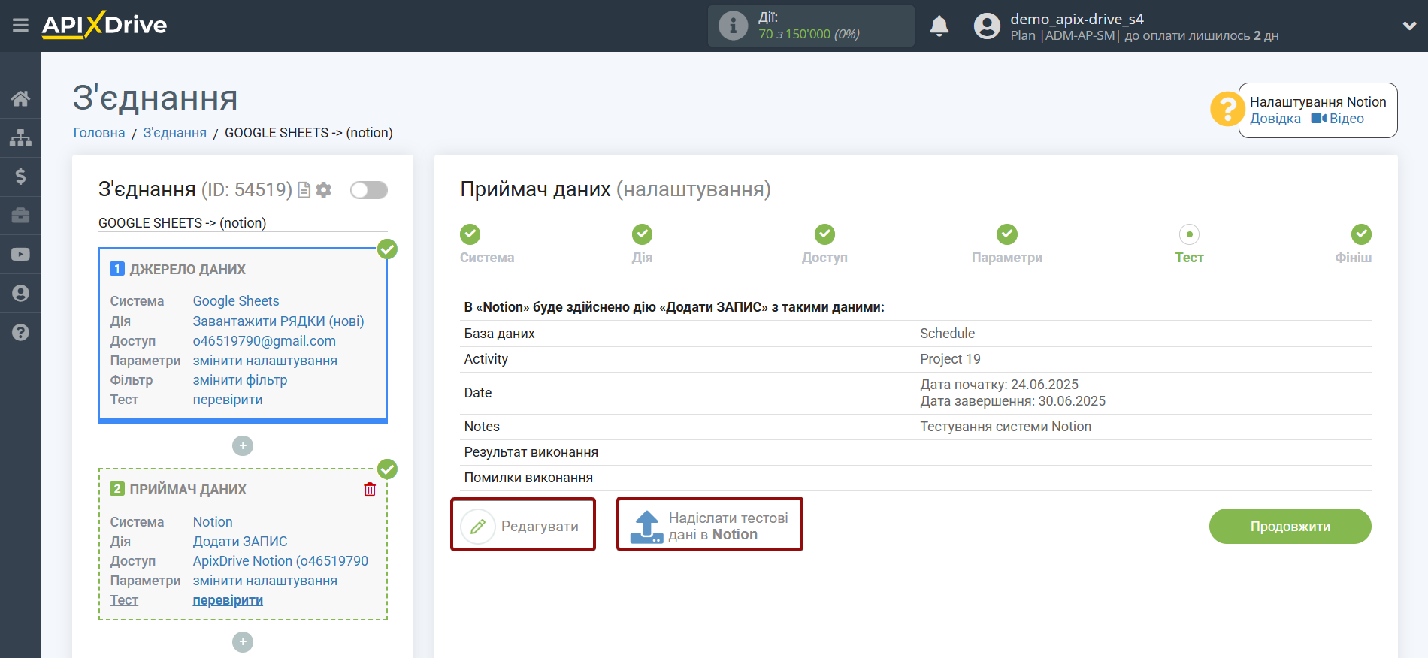Go to the Фініш step
This screenshot has width=1428, height=658.
(x=1361, y=234)
